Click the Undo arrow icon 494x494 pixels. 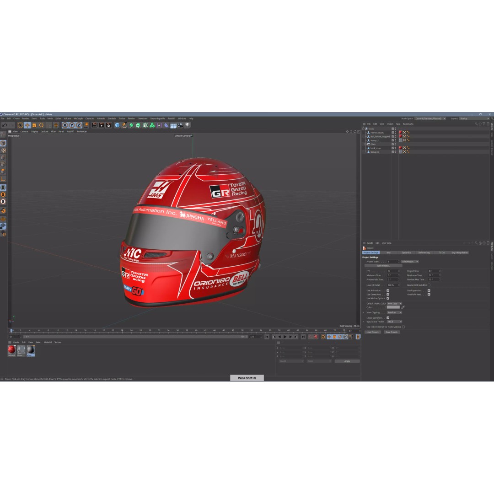point(5,125)
